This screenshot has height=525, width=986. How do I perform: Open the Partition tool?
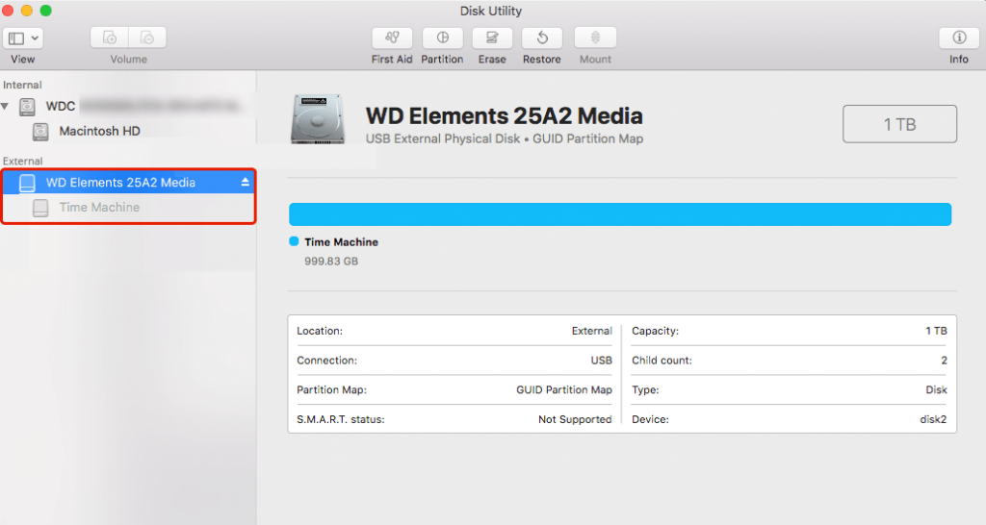(442, 37)
